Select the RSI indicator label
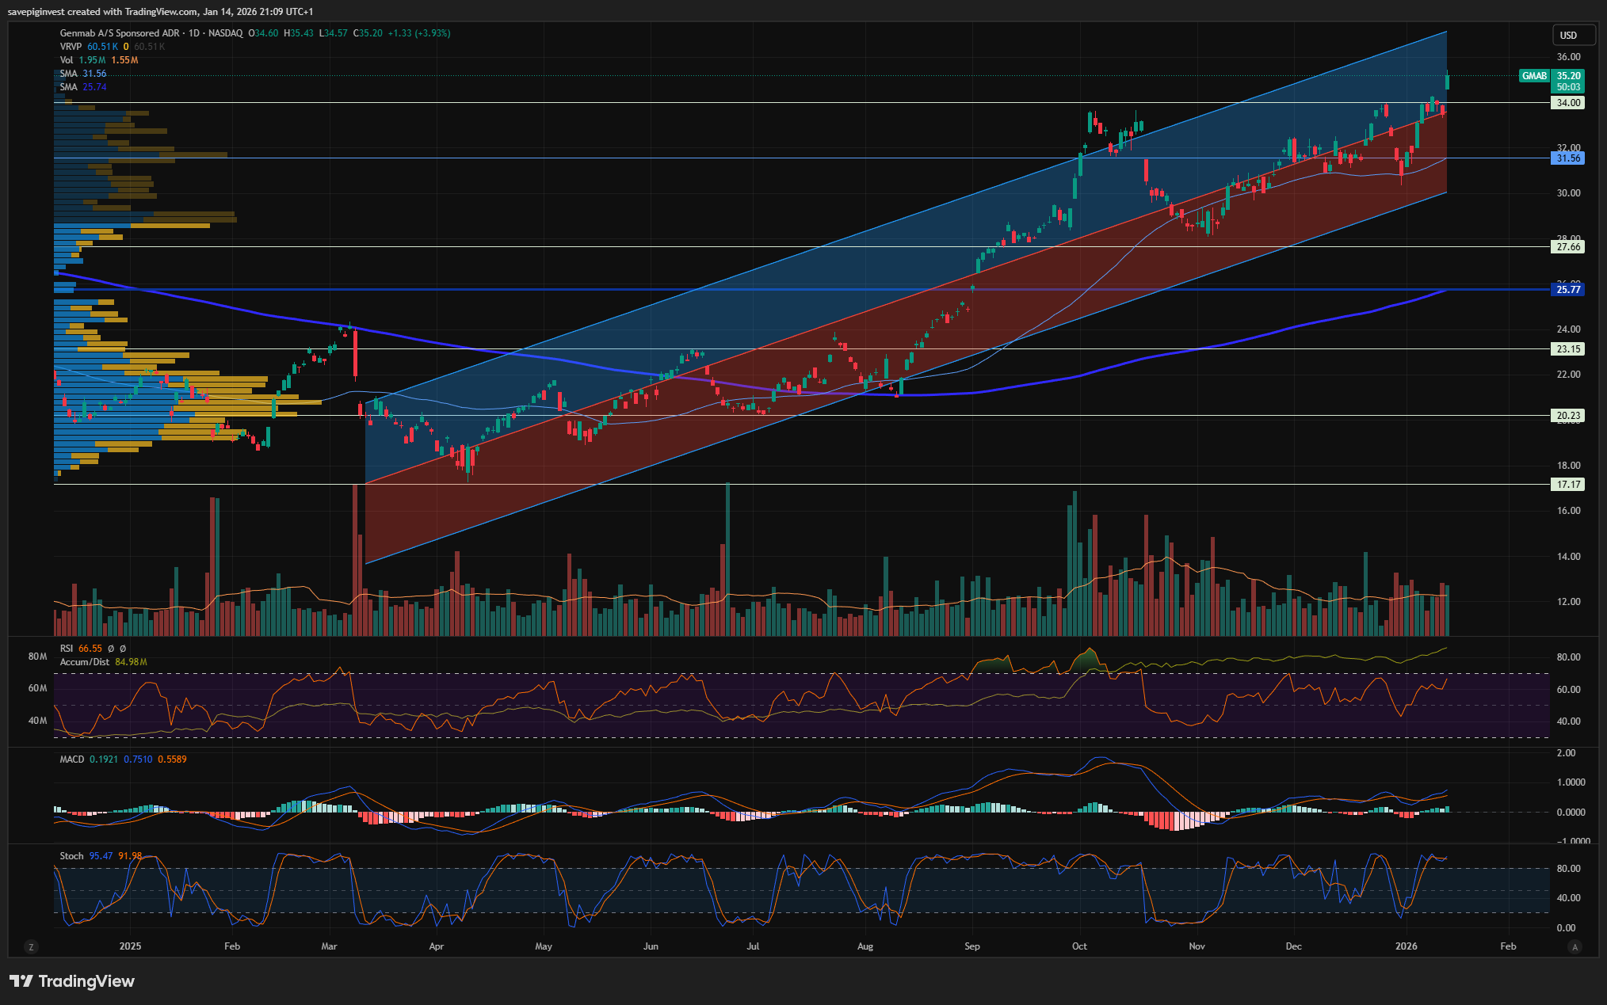The height and width of the screenshot is (1005, 1607). point(67,649)
